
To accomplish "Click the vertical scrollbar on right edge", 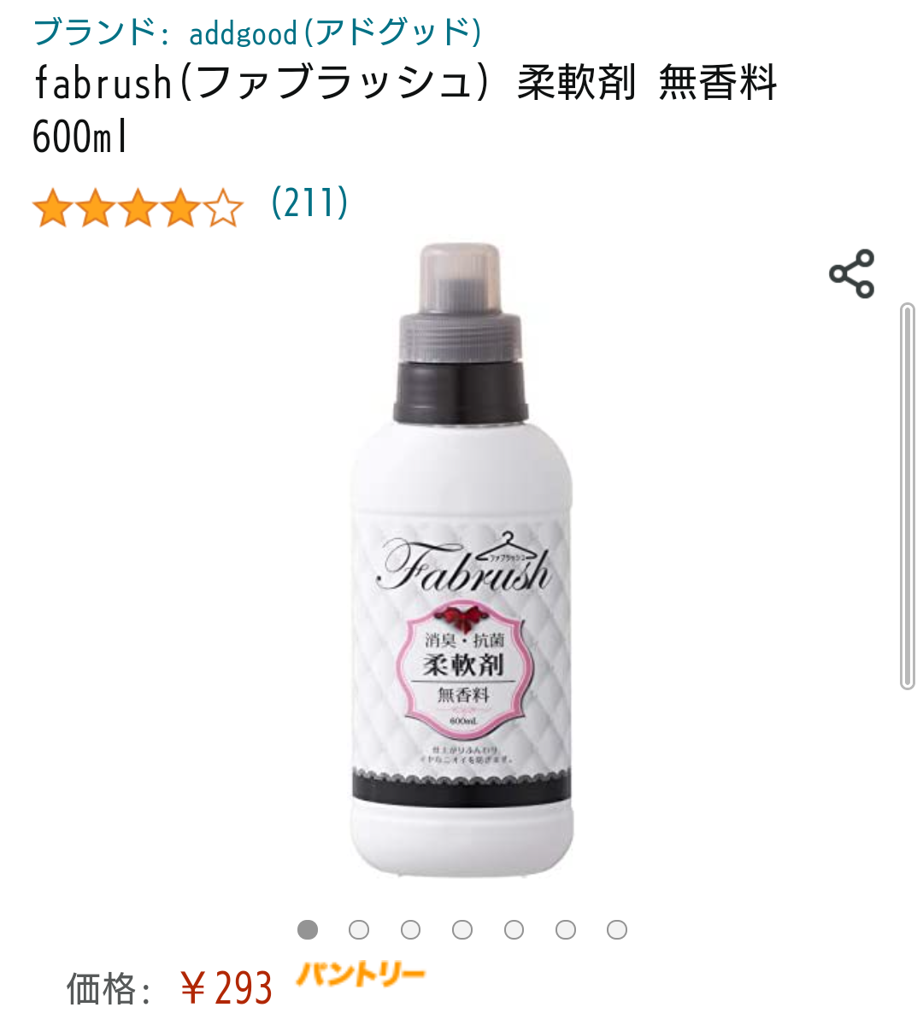I will pyautogui.click(x=908, y=495).
